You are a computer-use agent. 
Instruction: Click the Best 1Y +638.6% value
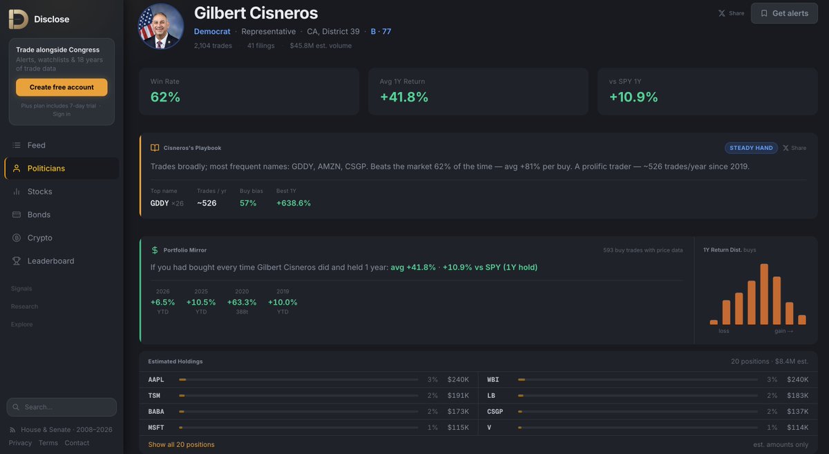pyautogui.click(x=294, y=203)
